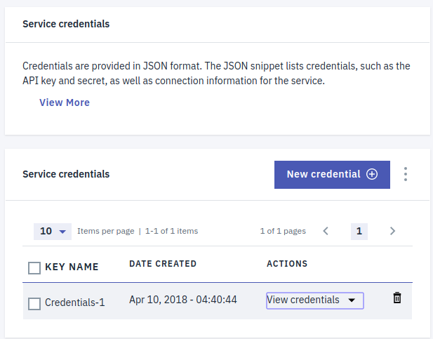Select the Credentials-1 key name
433x339 pixels.
(x=75, y=303)
